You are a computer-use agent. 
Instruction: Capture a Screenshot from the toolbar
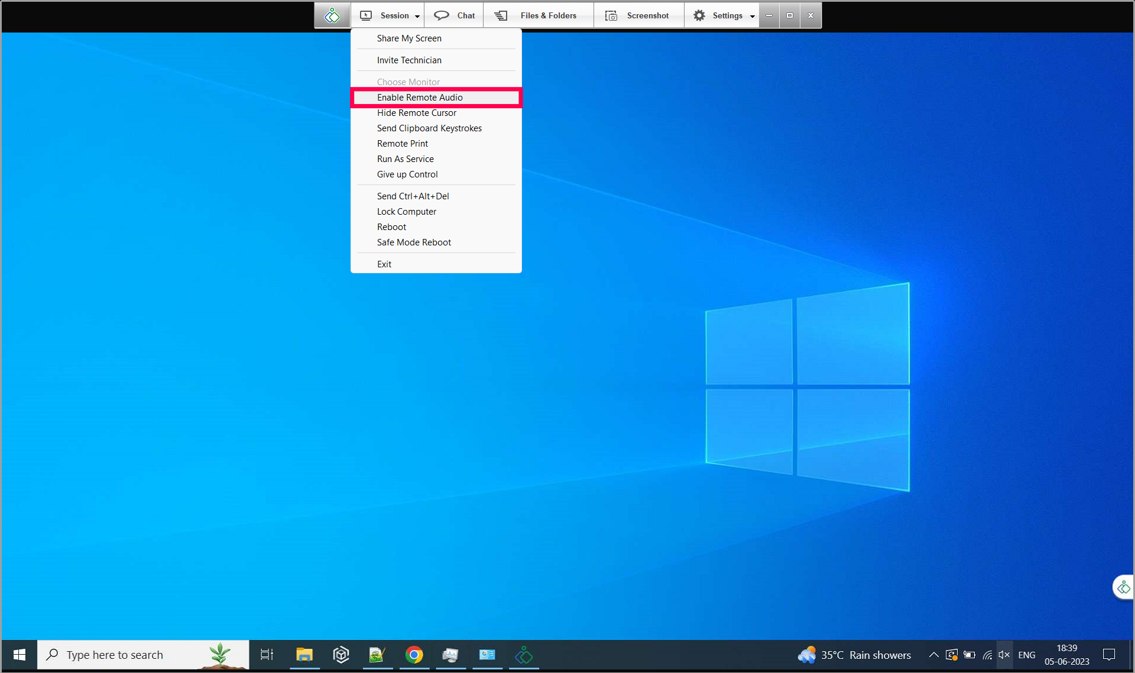tap(638, 15)
